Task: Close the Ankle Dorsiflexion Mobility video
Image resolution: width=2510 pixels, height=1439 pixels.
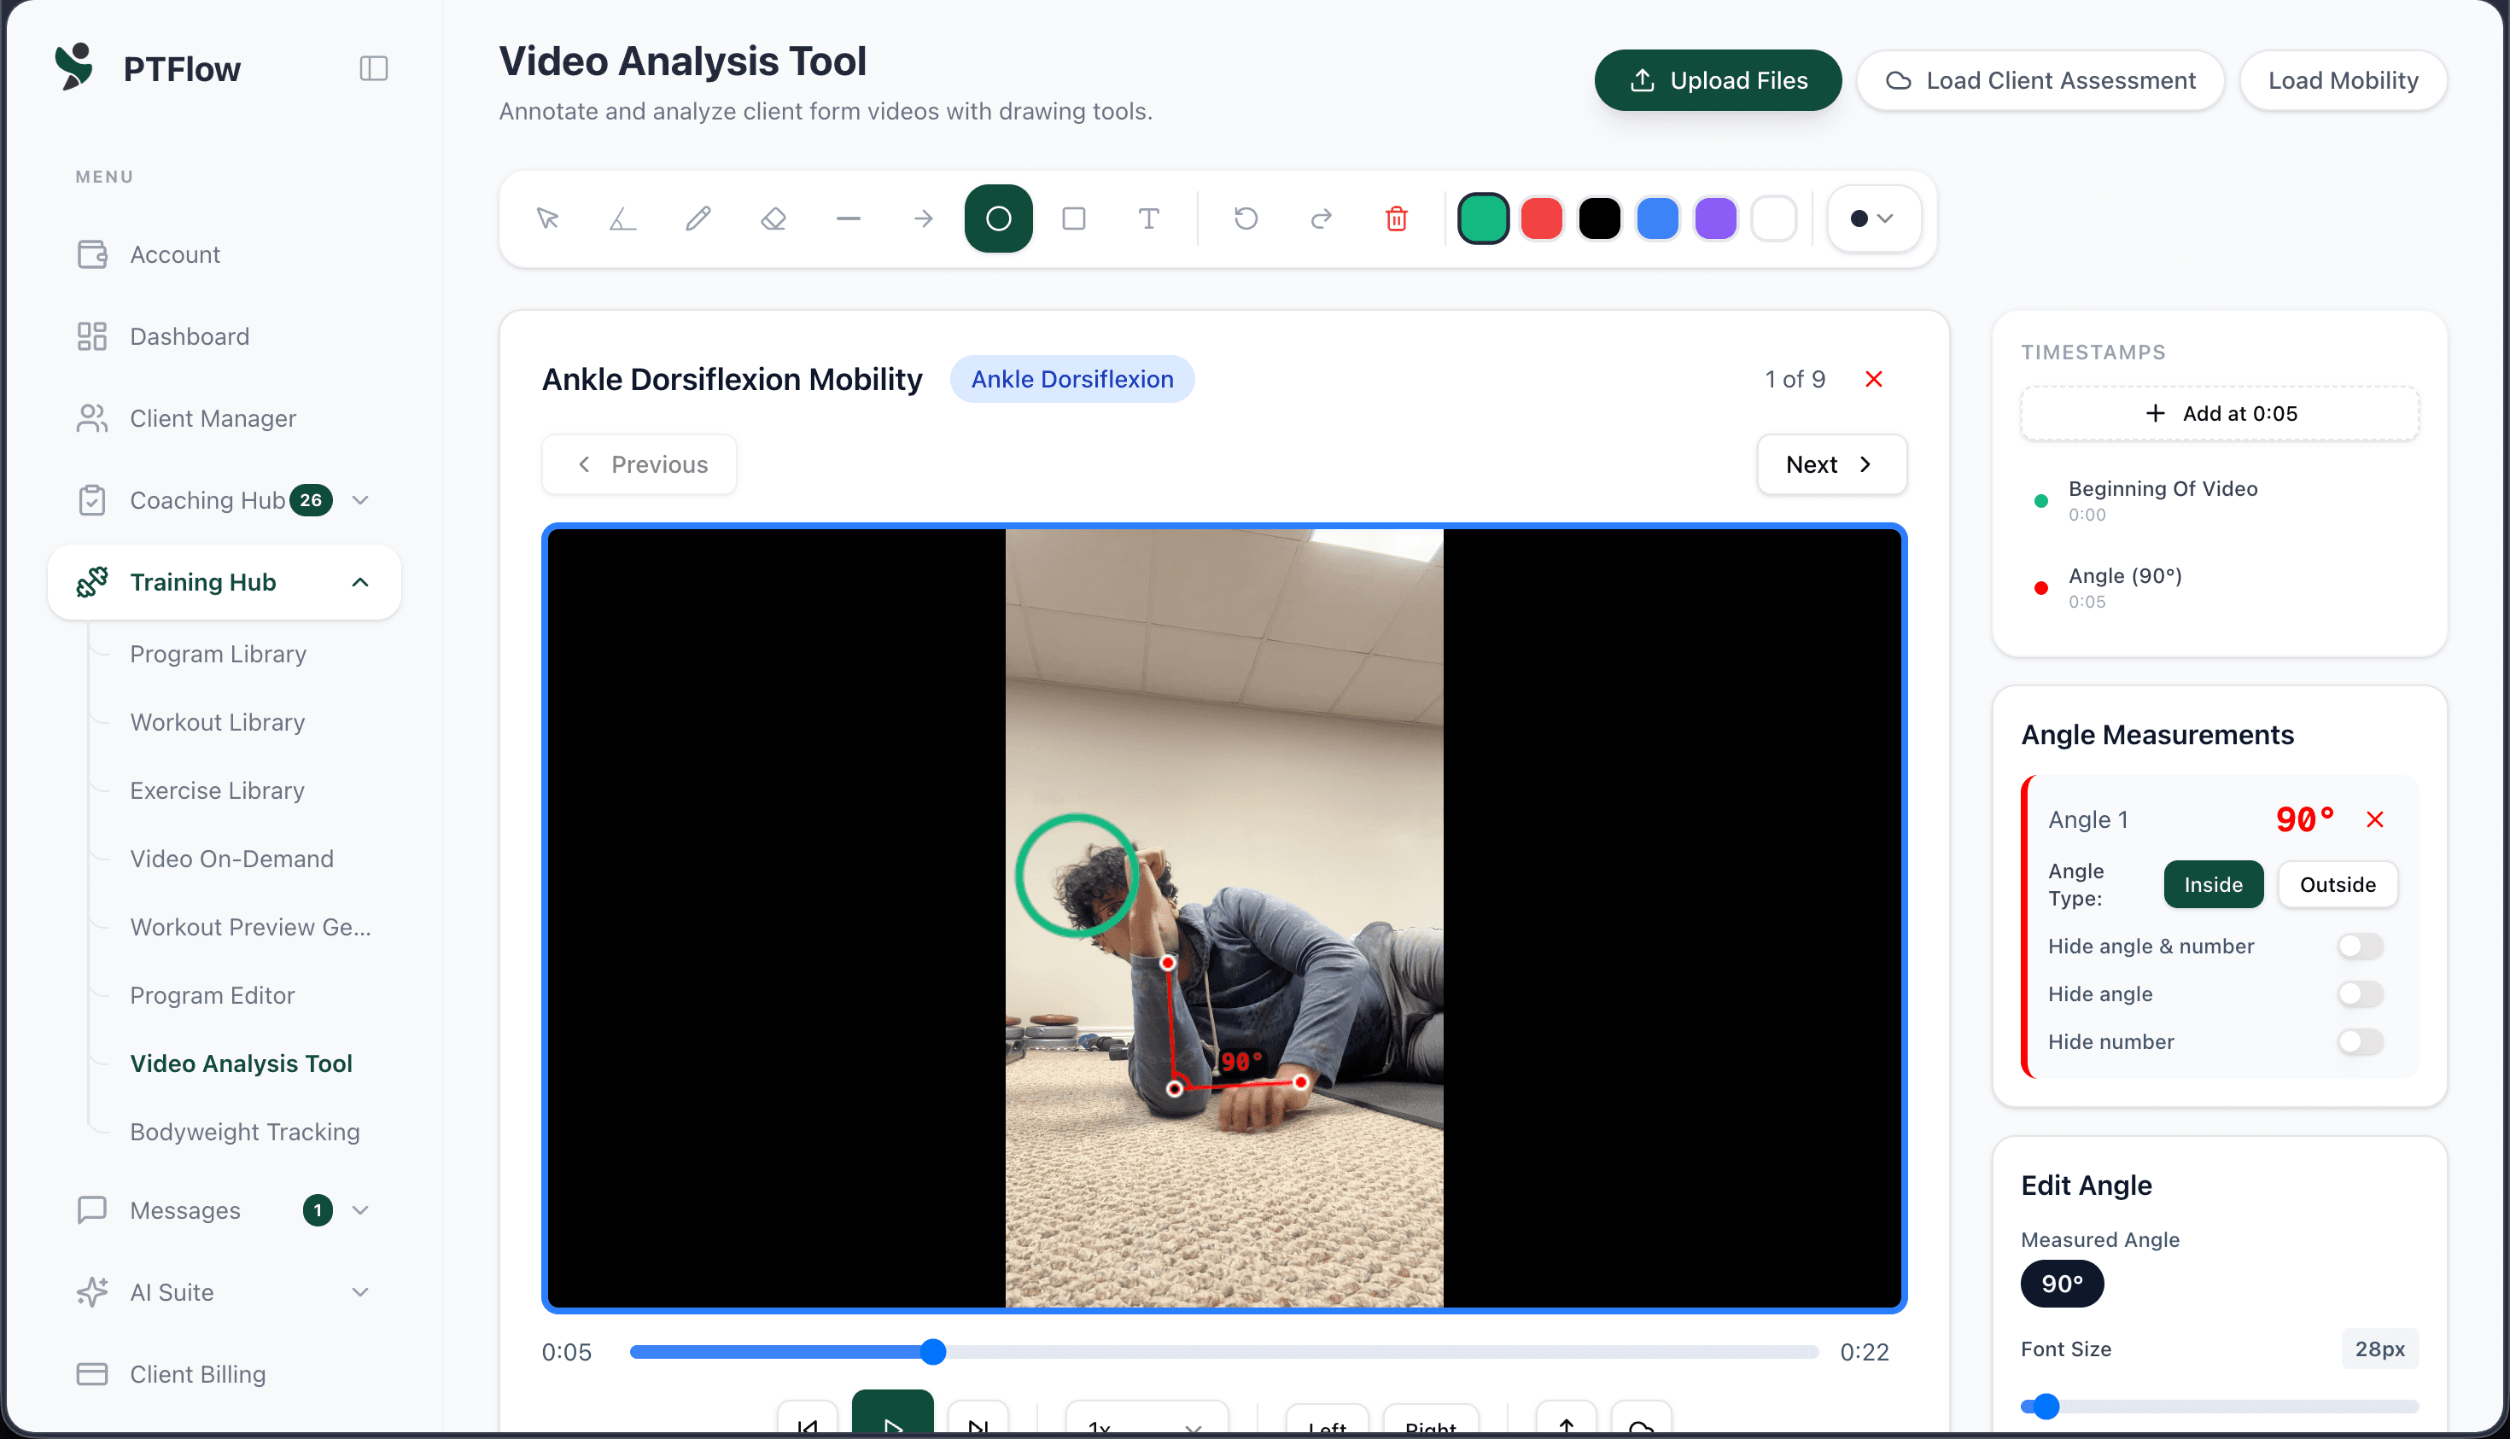Action: 1873,380
